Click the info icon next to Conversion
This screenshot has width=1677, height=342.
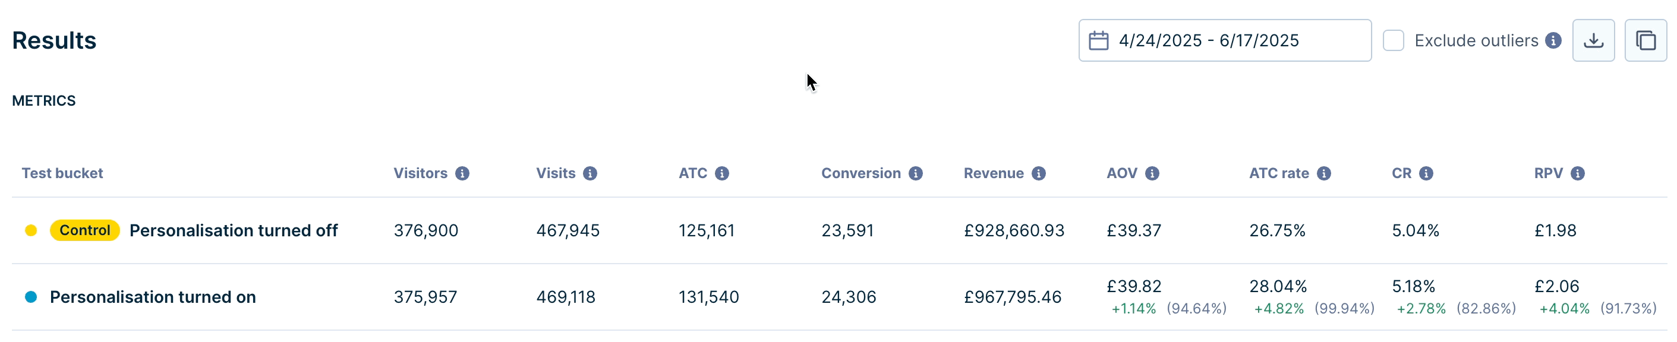[x=915, y=173]
